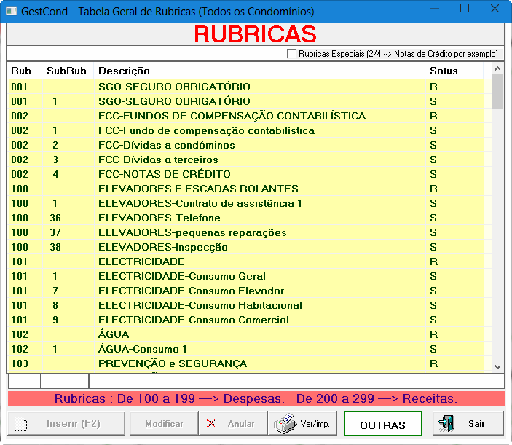Select the FCC-NOTAS DE CRÉDITO row
This screenshot has height=445, width=512.
point(164,174)
